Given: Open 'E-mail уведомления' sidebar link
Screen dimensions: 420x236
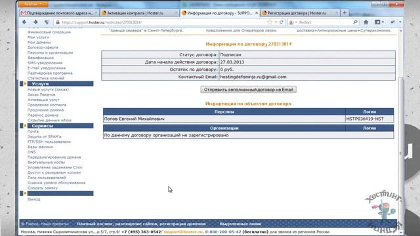Looking at the screenshot, I should 47,68.
